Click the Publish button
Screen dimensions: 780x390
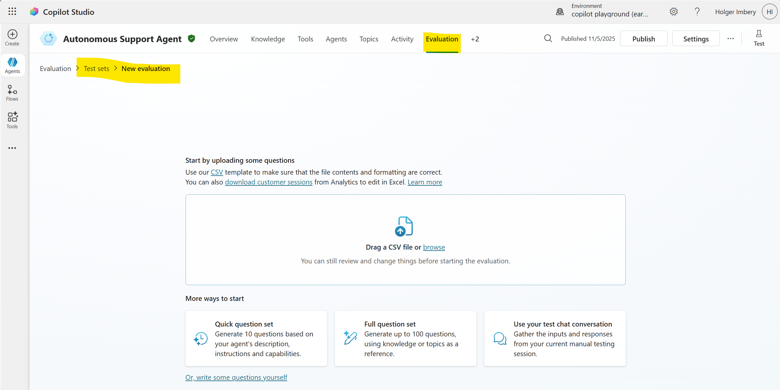(x=643, y=39)
